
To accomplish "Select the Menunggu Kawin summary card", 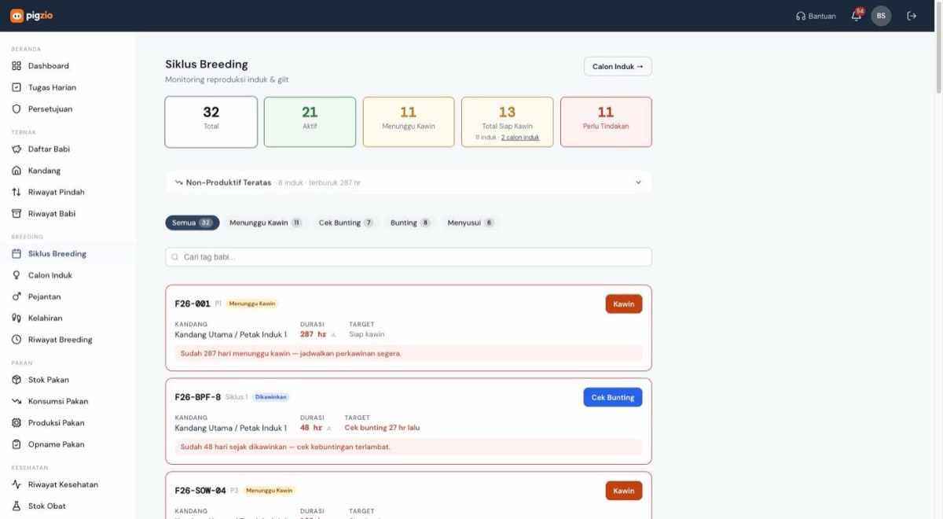I will [409, 122].
